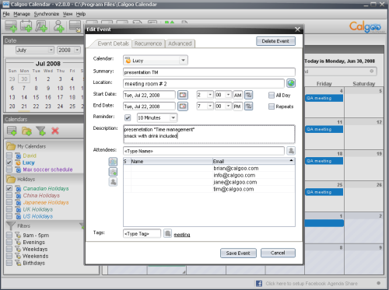Viewport: 389px width, 290px height.
Task: Click the Save Event button
Action: click(x=238, y=253)
